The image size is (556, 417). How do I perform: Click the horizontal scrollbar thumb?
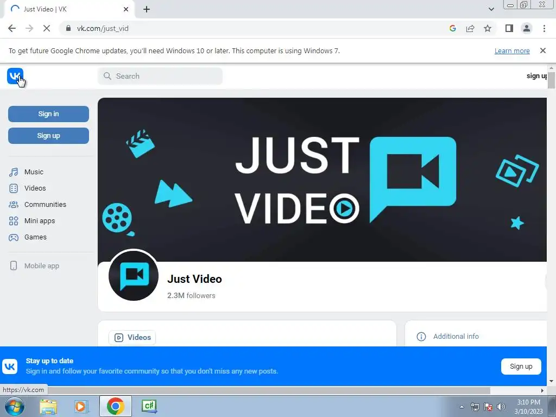click(x=269, y=390)
